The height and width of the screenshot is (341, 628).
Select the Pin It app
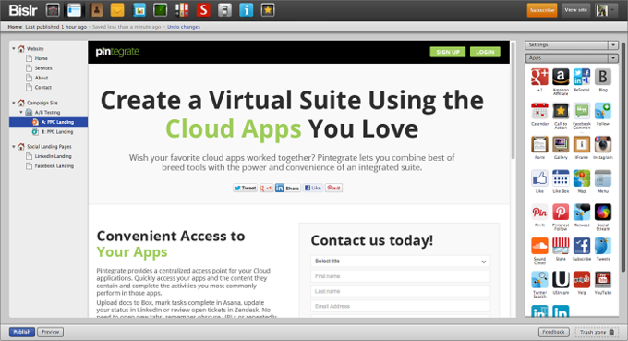pos(539,213)
